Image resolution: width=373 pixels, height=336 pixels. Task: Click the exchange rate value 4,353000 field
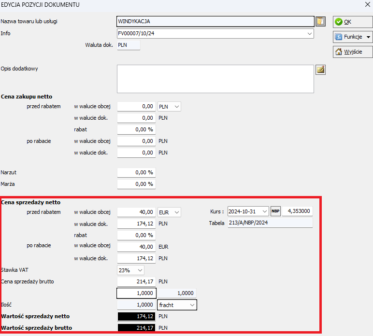[297, 211]
